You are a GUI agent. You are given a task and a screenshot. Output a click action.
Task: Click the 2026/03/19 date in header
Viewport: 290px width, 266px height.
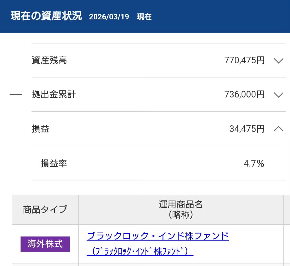[109, 17]
